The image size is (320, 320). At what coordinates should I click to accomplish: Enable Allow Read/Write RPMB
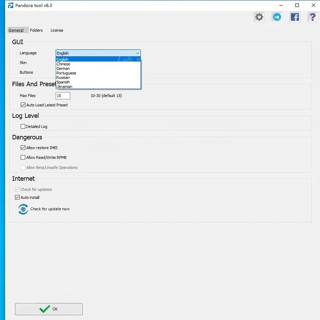pos(23,157)
